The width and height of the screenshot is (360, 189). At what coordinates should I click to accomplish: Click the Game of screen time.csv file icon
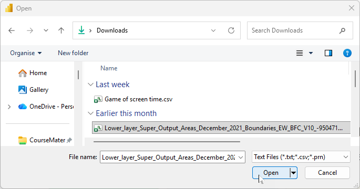click(98, 99)
